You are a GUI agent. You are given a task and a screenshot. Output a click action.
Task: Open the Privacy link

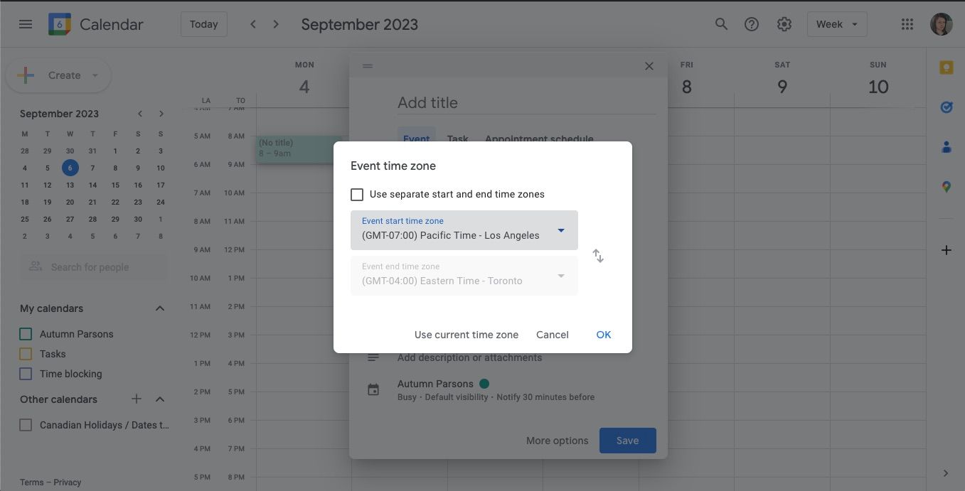[68, 482]
